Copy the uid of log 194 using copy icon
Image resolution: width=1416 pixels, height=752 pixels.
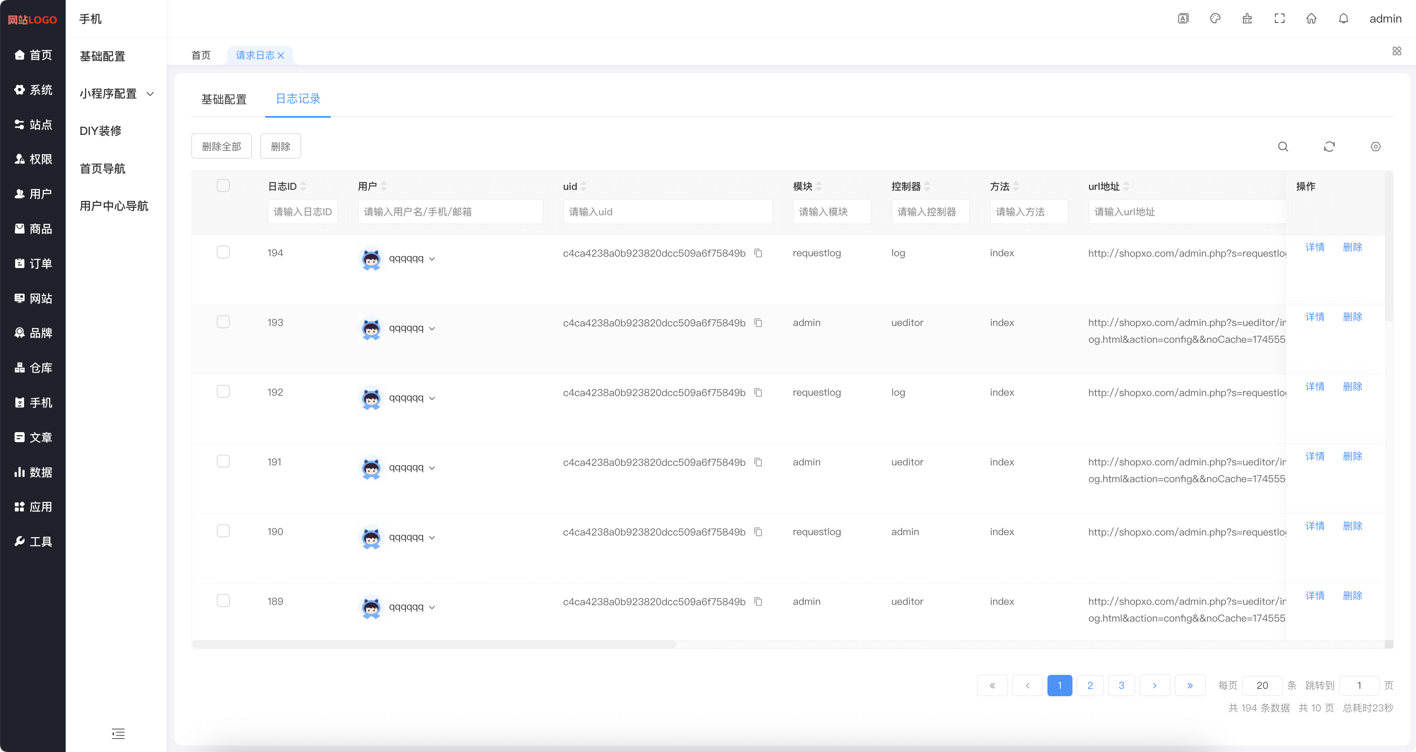coord(758,253)
